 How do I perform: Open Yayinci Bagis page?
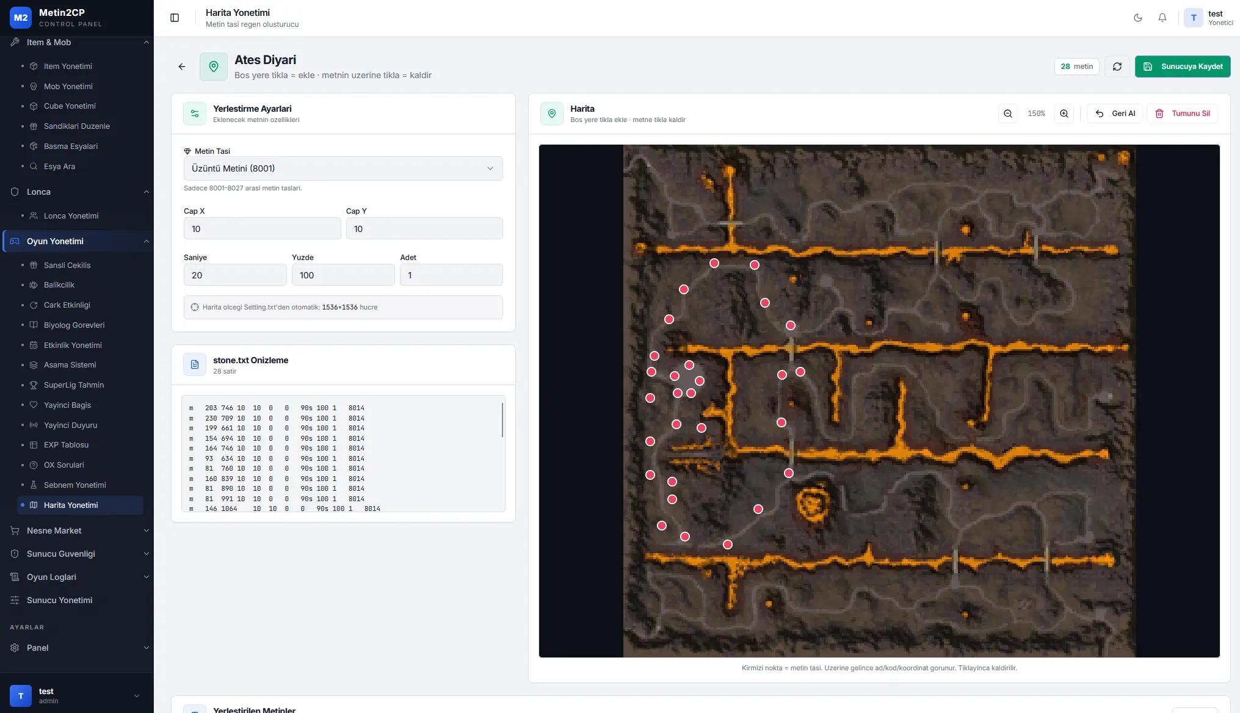coord(67,405)
